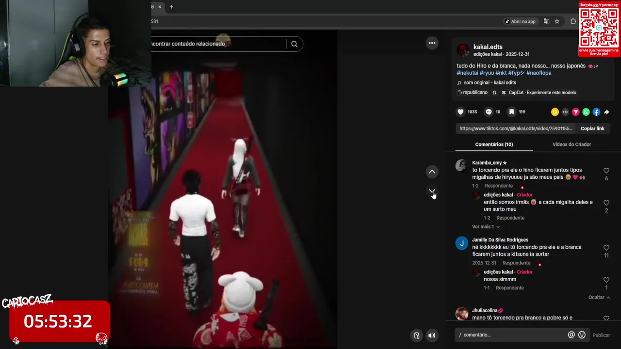This screenshot has height=349, width=621.
Task: Click the #fyp hashtag
Action: click(x=517, y=73)
